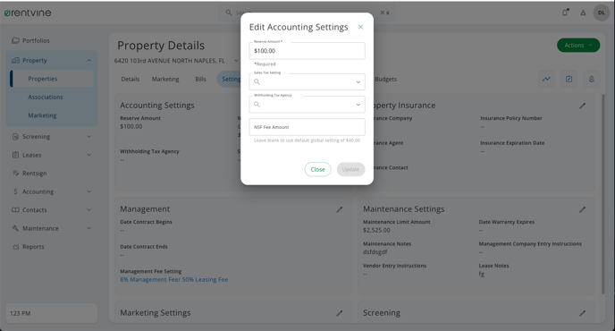Click the notifications bell icon
This screenshot has width=615, height=331.
coord(565,13)
